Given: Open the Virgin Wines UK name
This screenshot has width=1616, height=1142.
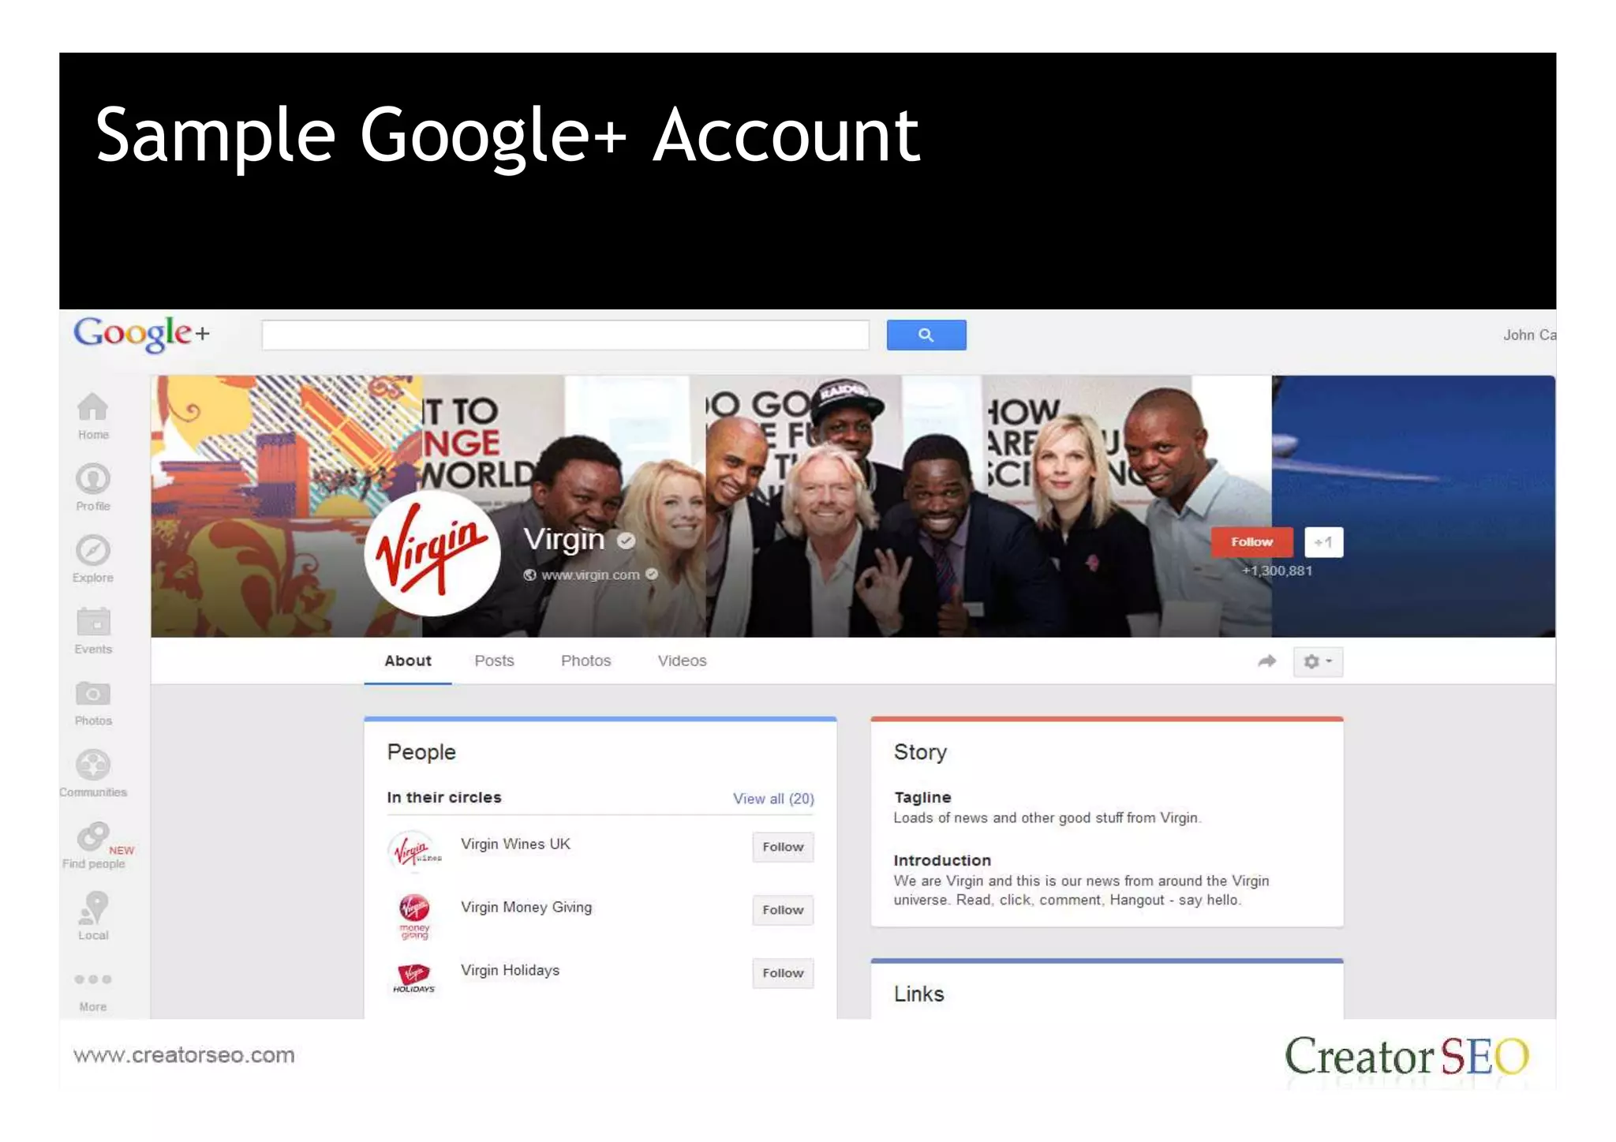Looking at the screenshot, I should coord(515,844).
